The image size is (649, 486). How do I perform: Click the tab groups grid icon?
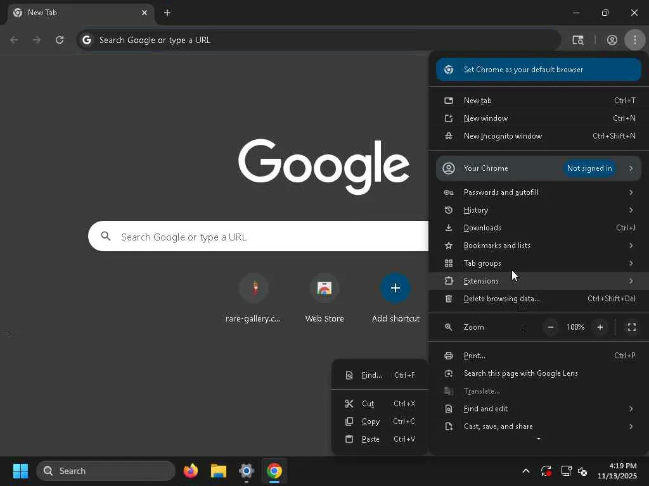pos(449,263)
